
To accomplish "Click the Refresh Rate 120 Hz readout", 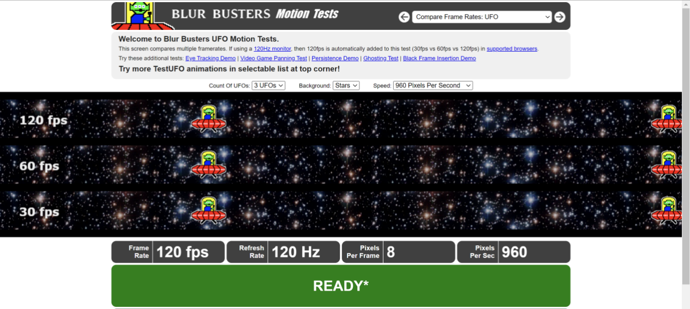I will pyautogui.click(x=283, y=252).
